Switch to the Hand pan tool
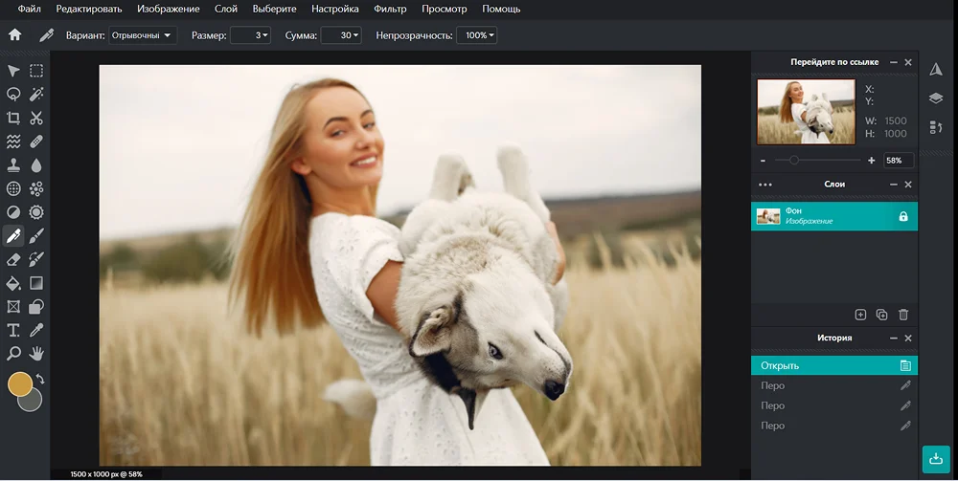 [x=36, y=353]
